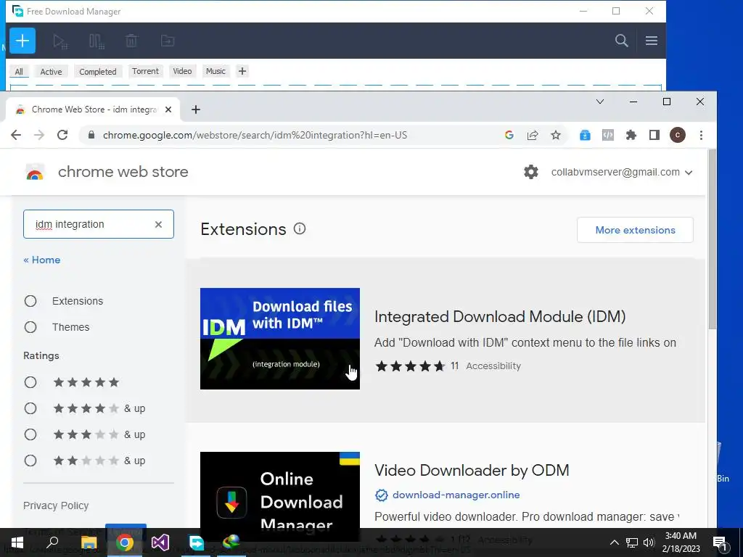743x557 pixels.
Task: Open the IDM extension thumbnail
Action: (x=279, y=339)
